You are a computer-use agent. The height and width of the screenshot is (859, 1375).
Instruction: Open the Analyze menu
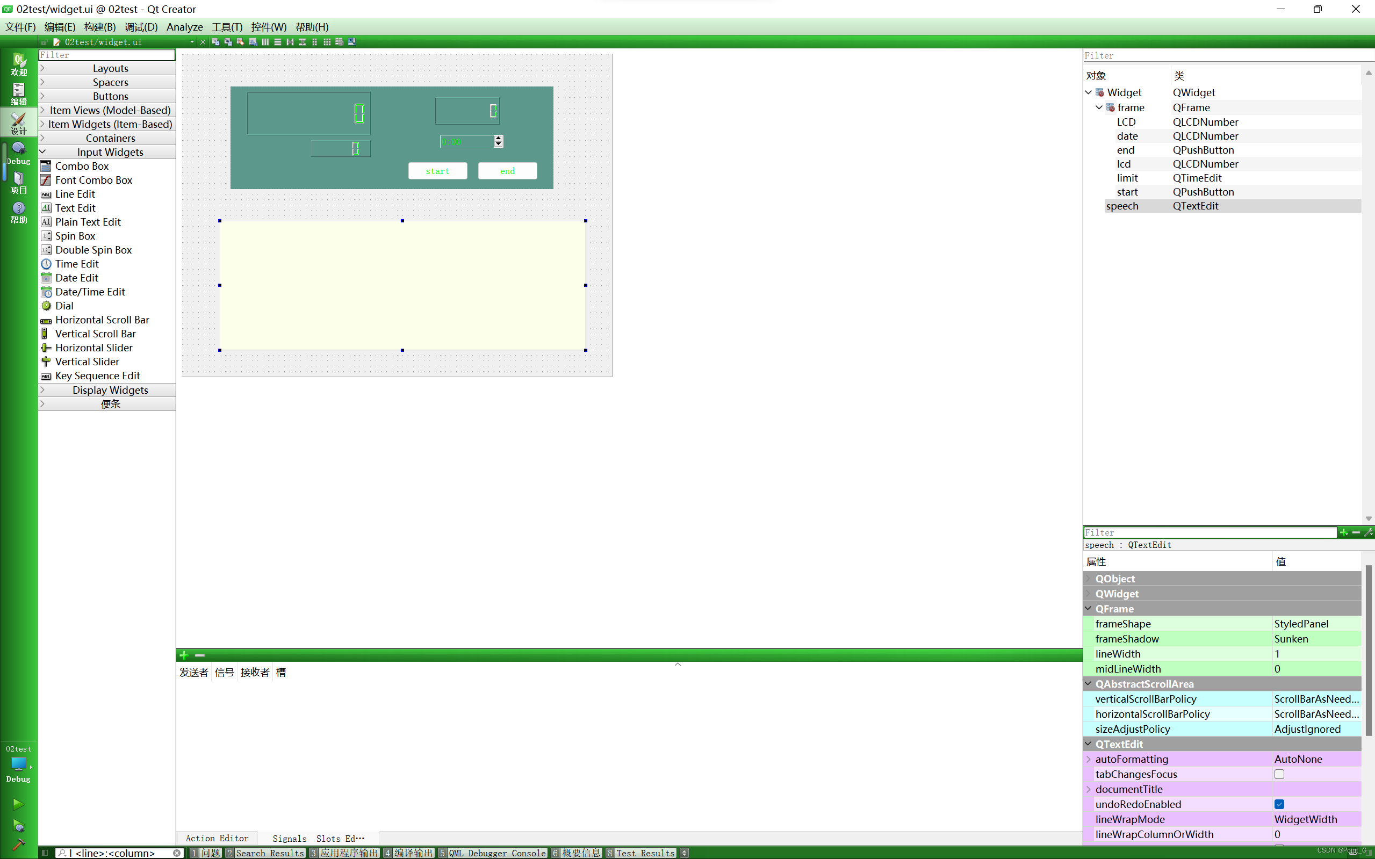click(185, 27)
